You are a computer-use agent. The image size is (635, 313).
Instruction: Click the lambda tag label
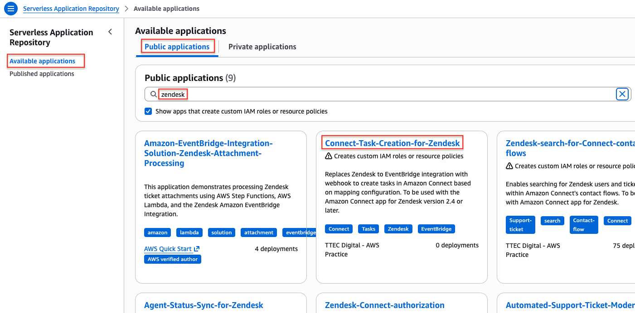click(x=189, y=232)
